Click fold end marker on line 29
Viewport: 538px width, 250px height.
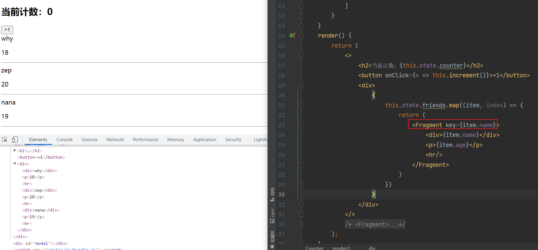301,185
